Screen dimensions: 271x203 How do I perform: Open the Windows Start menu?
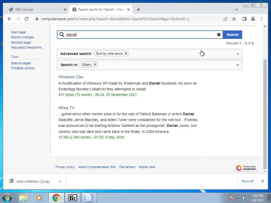7,198
